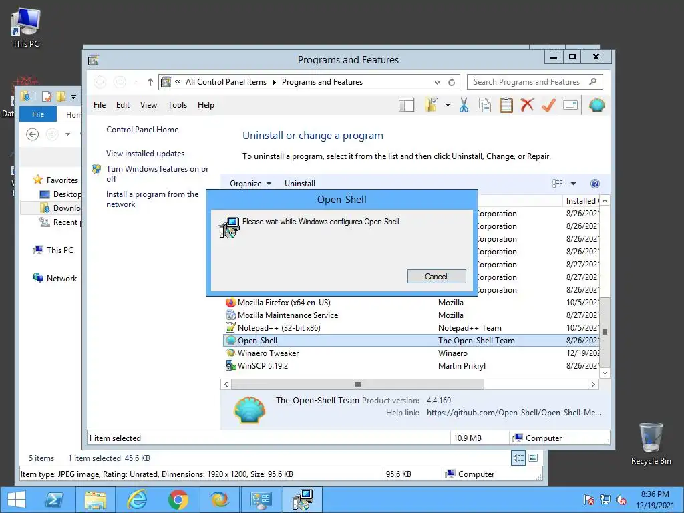Click the Up arrow navigation button
Image resolution: width=684 pixels, height=513 pixels.
pyautogui.click(x=150, y=82)
